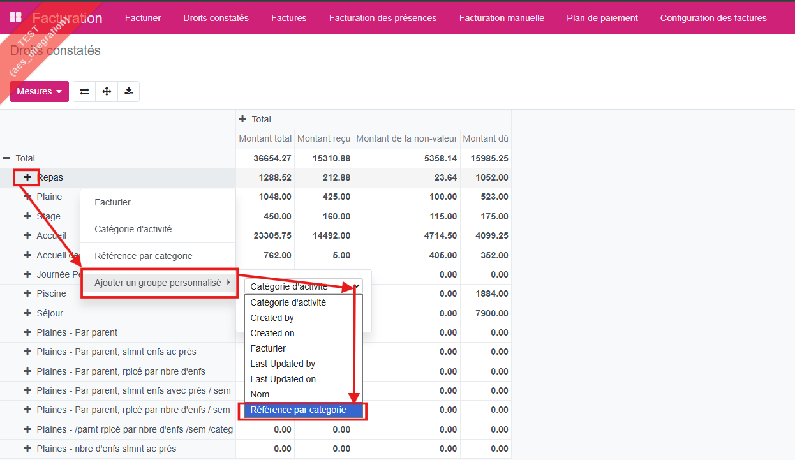The width and height of the screenshot is (795, 460).
Task: Expand Plaines - Par parent row
Action: coord(27,332)
